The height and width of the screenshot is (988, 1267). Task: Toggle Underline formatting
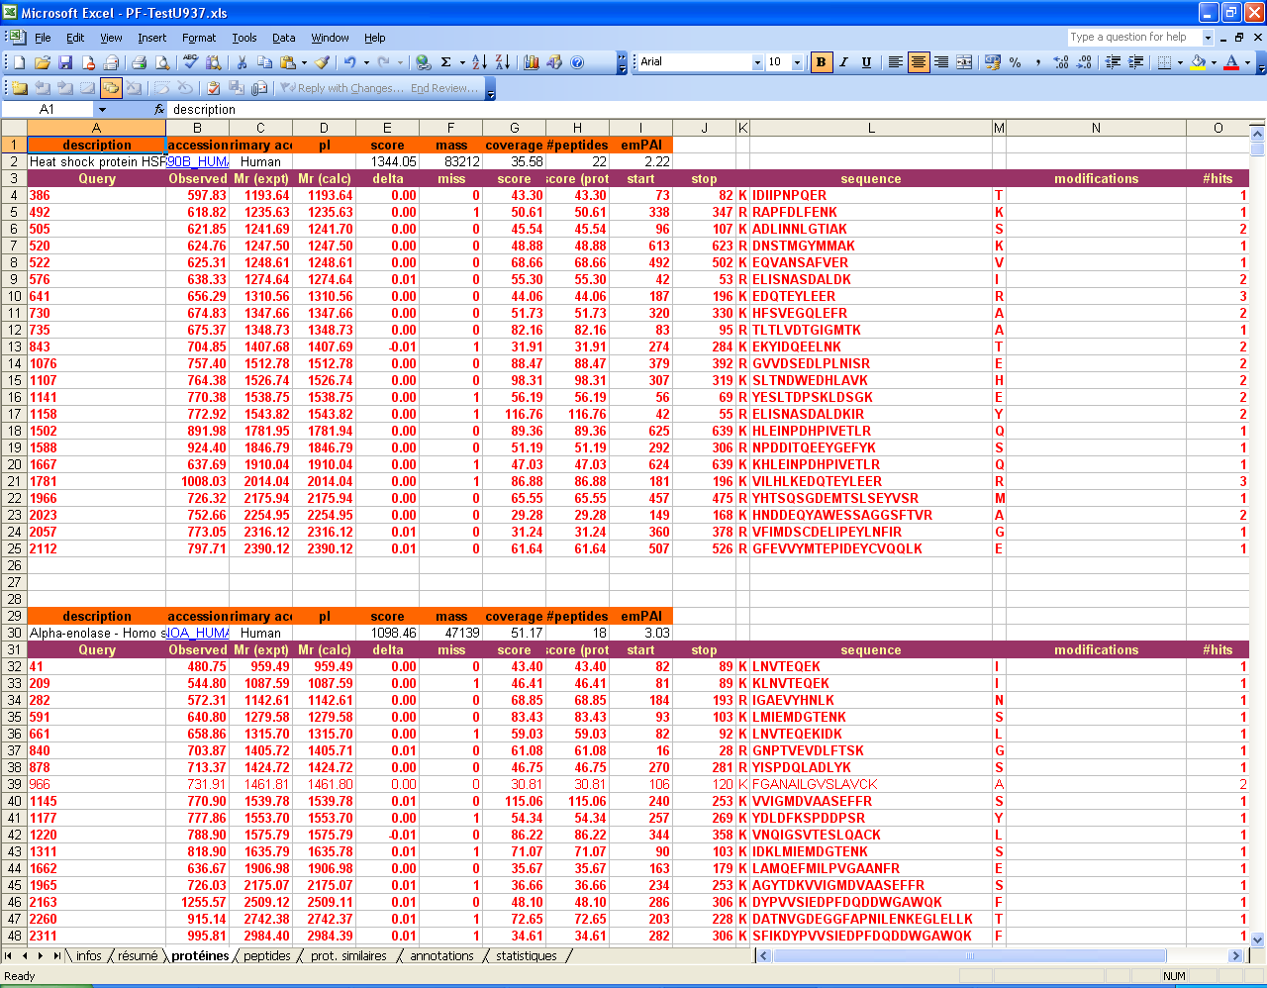pos(866,62)
